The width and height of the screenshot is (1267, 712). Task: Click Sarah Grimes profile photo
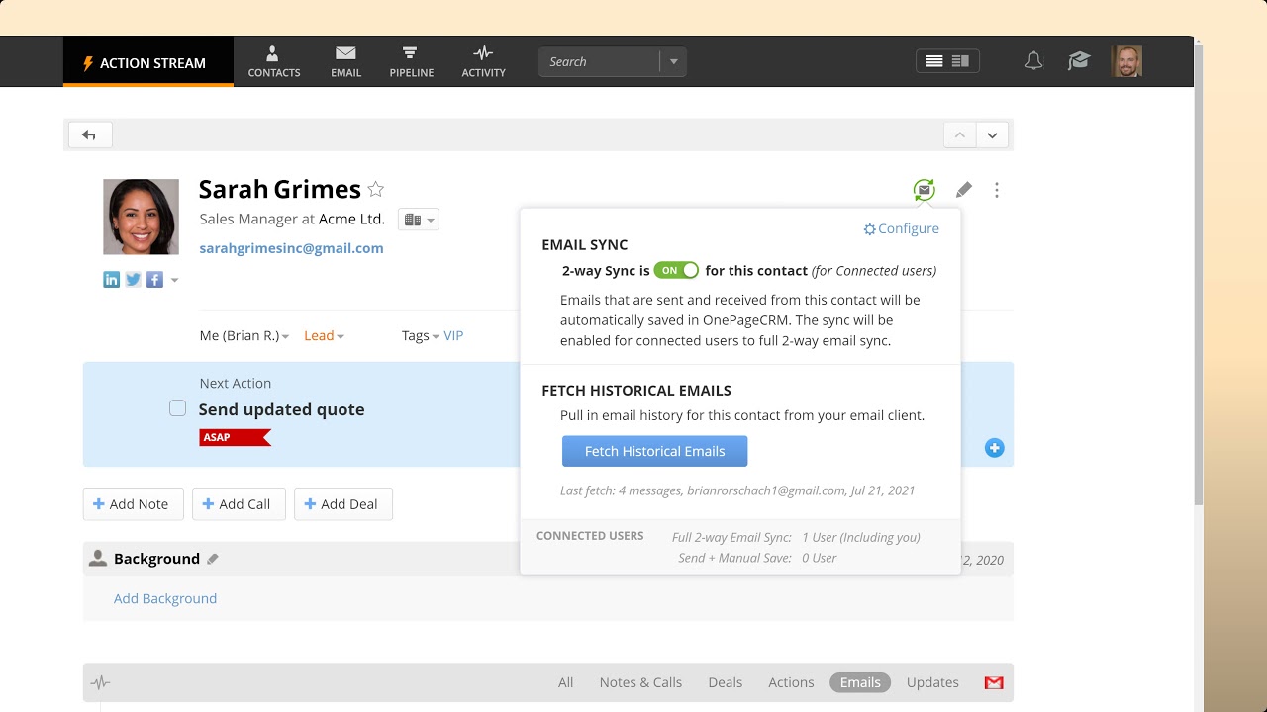(141, 217)
